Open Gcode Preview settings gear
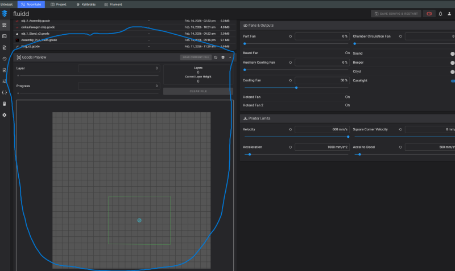 coord(223,58)
